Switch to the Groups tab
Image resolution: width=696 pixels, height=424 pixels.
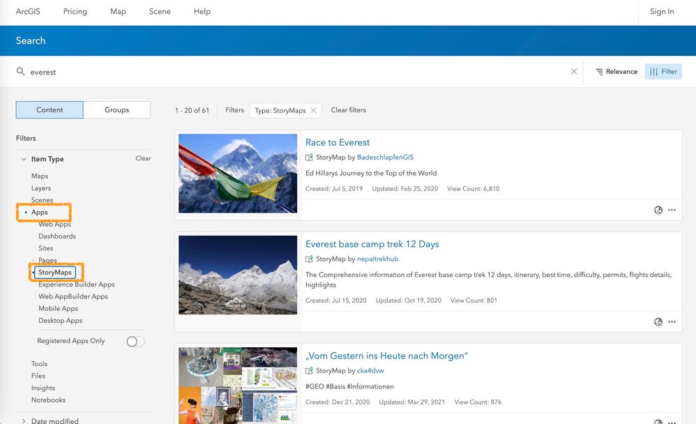(116, 109)
